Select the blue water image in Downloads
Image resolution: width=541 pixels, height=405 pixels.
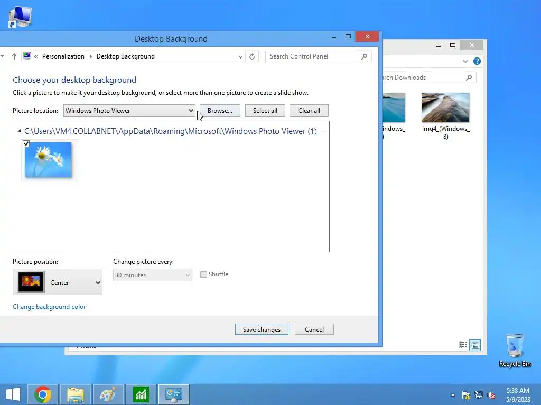click(393, 108)
